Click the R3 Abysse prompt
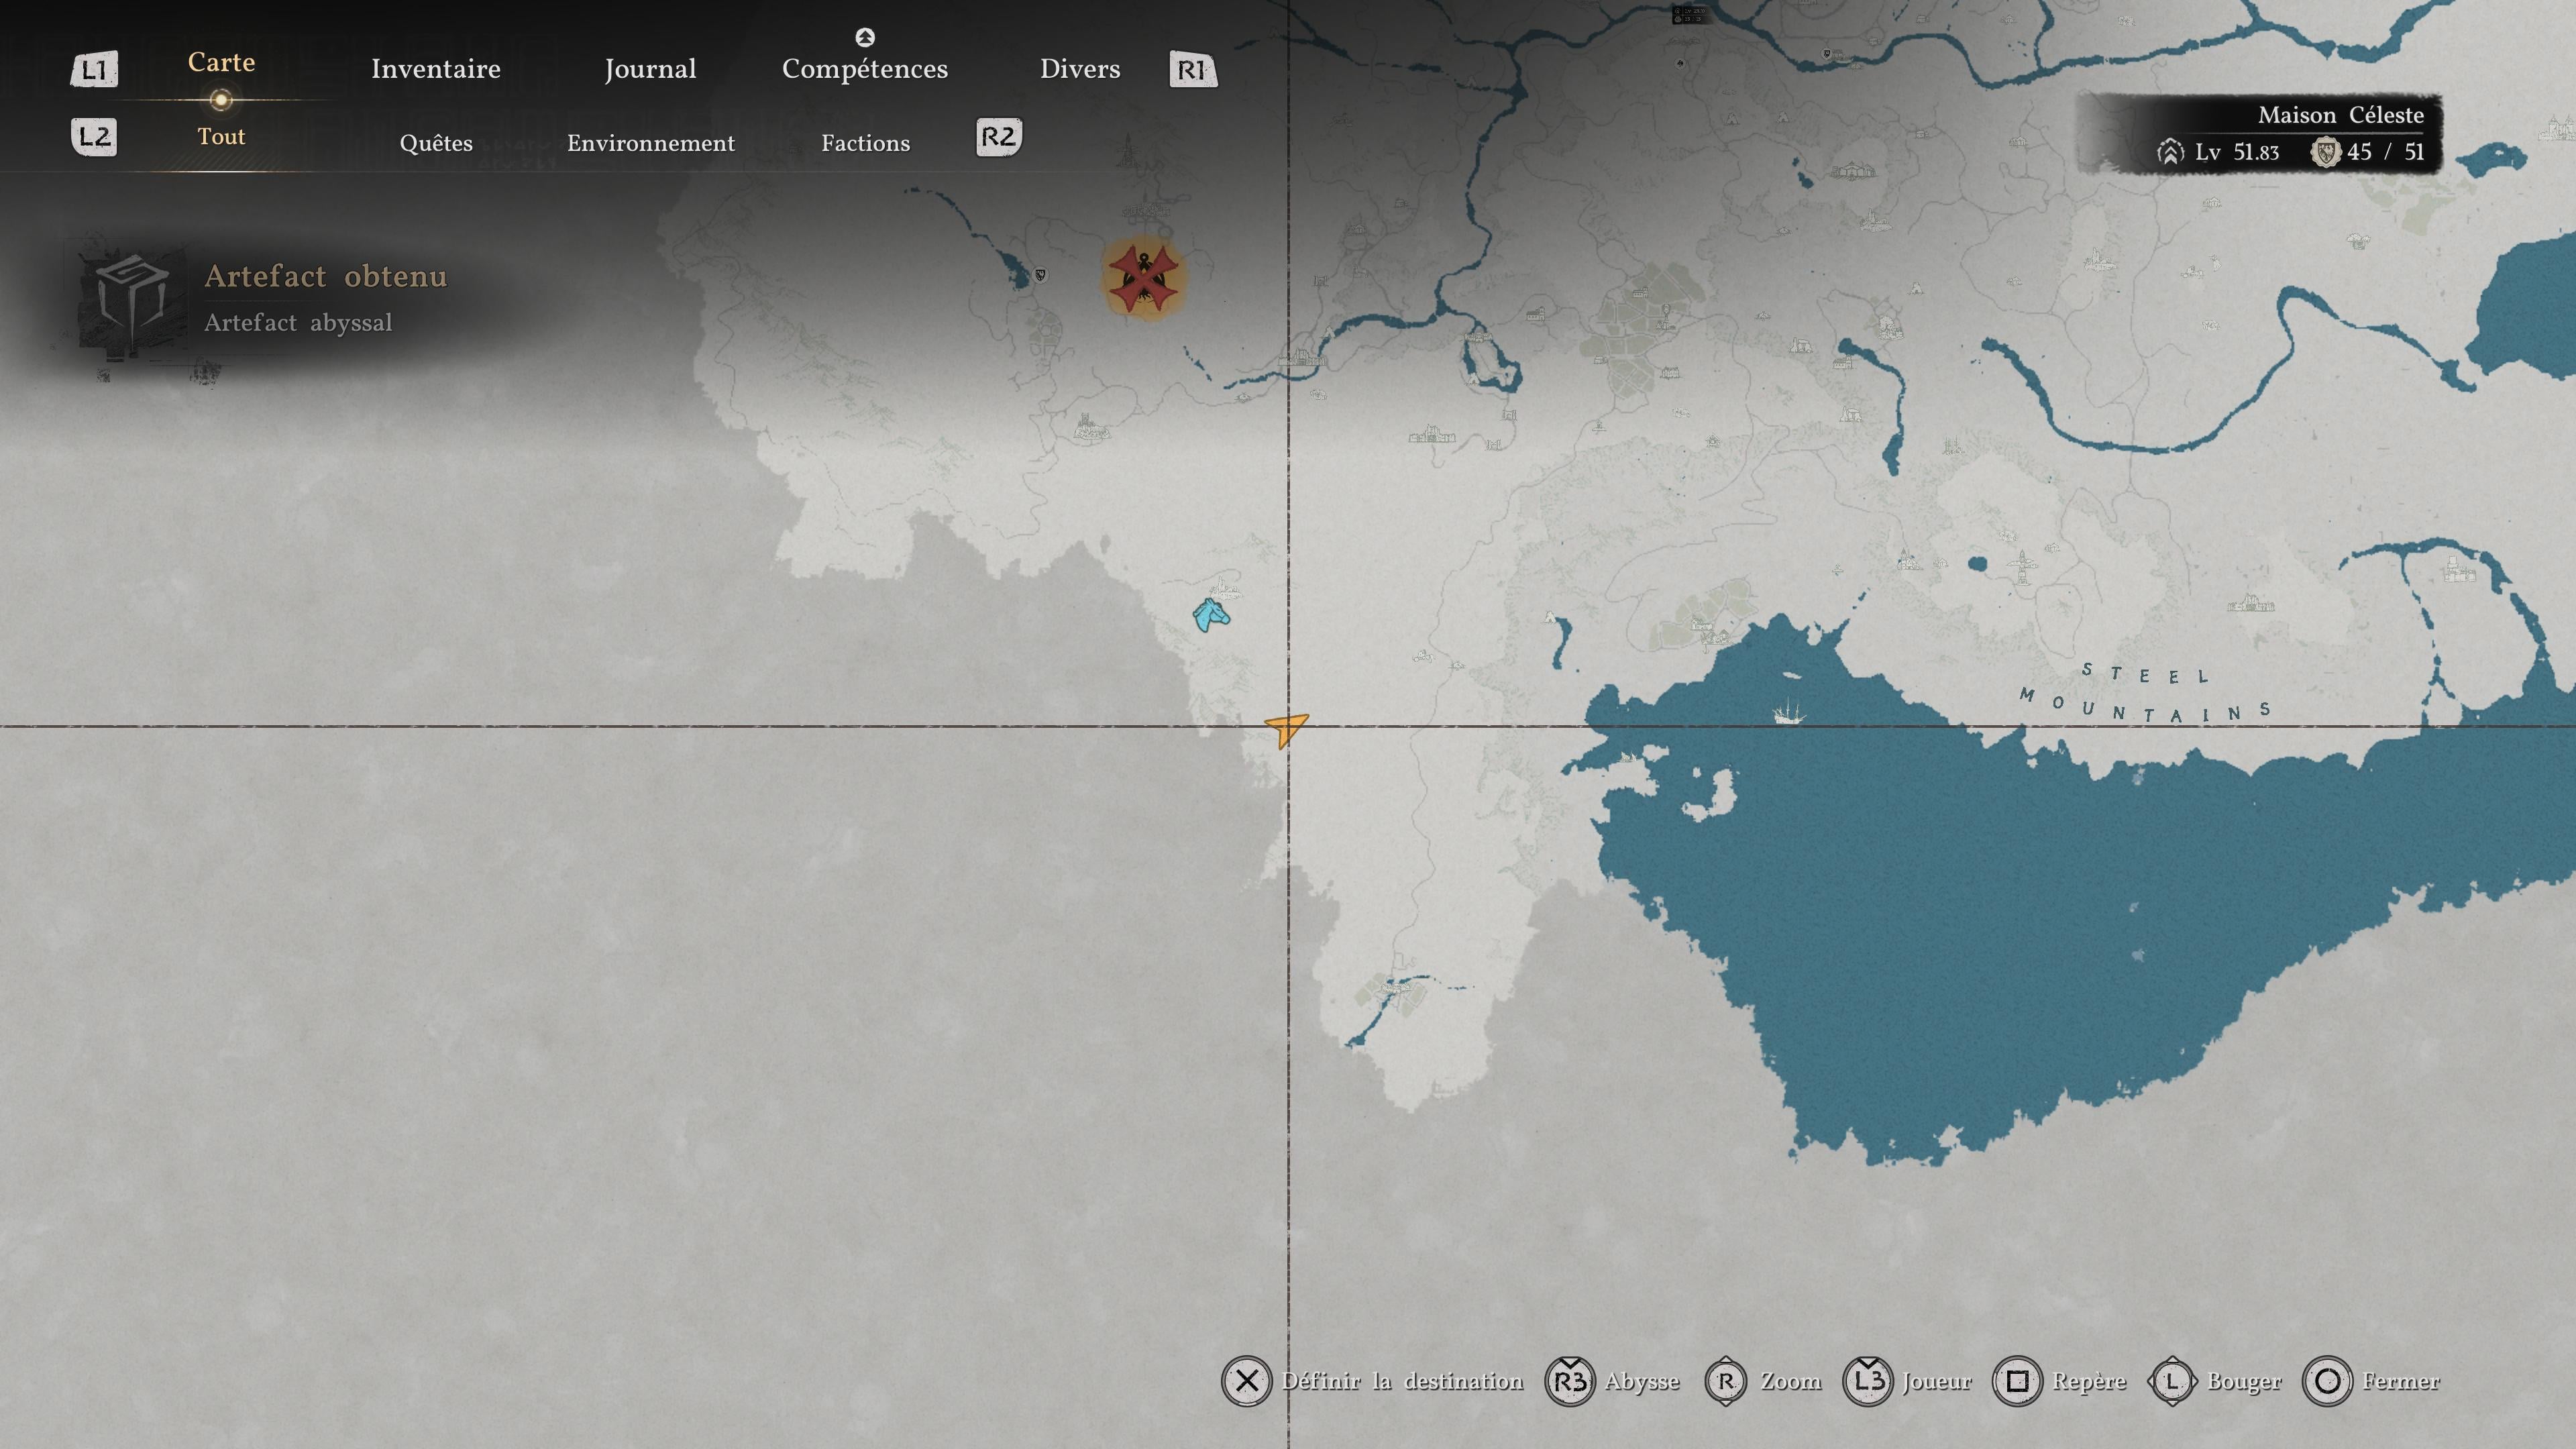This screenshot has width=2576, height=1449. (x=1612, y=1381)
